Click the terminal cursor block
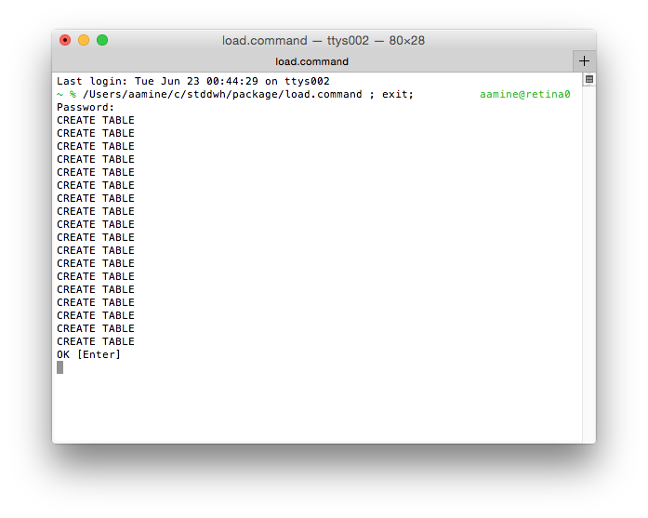 (x=60, y=367)
